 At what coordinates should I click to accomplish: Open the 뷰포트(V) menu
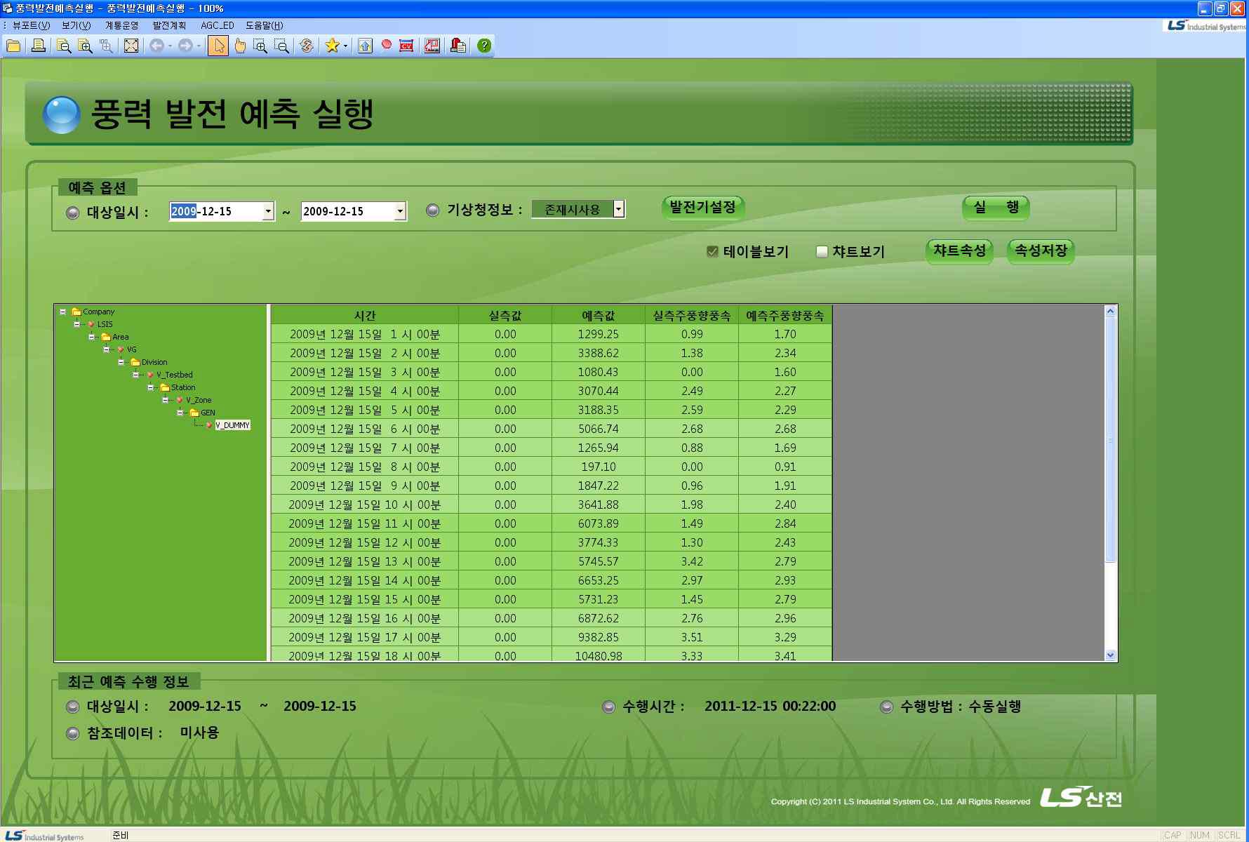tap(31, 25)
